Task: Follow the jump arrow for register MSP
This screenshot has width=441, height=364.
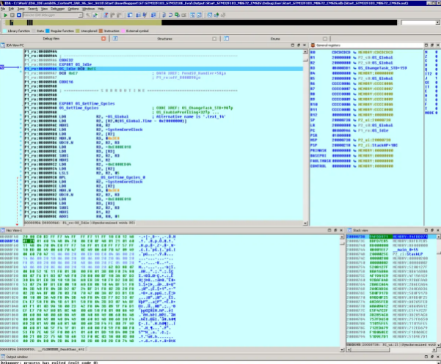Action: point(354,140)
